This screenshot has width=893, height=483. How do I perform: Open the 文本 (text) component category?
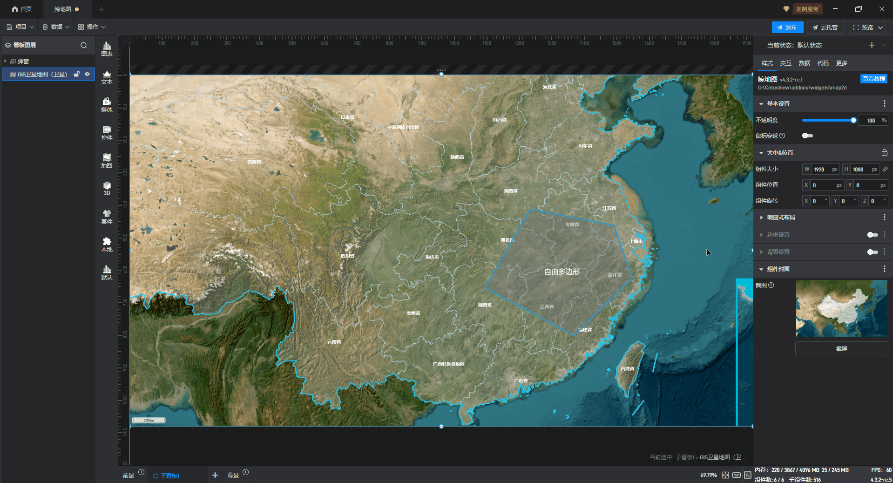(x=107, y=77)
